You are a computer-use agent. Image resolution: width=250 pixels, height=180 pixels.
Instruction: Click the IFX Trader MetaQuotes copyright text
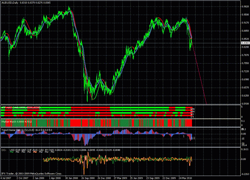32,174
